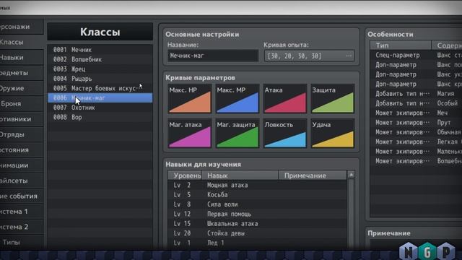The height and width of the screenshot is (260, 462).
Task: Select skill row Косьба
Action: (x=258, y=194)
